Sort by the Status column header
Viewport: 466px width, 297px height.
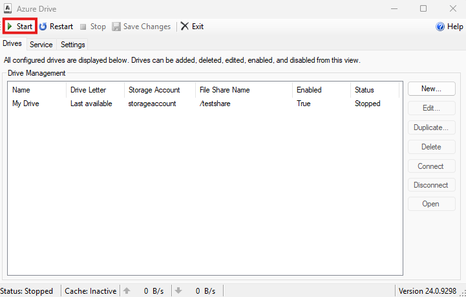click(375, 90)
